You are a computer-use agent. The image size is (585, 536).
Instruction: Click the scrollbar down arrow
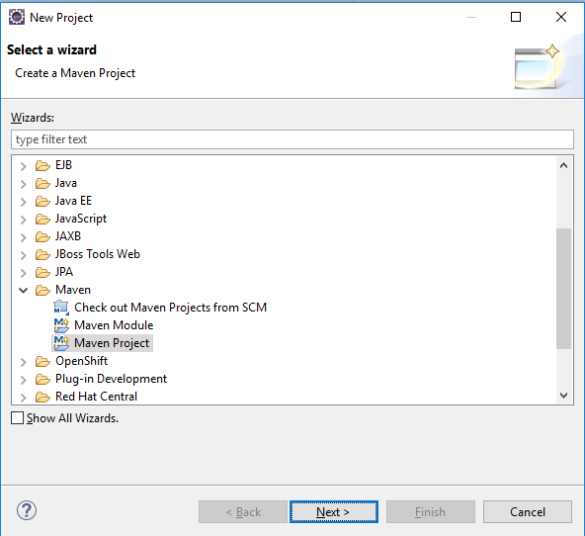coord(563,395)
